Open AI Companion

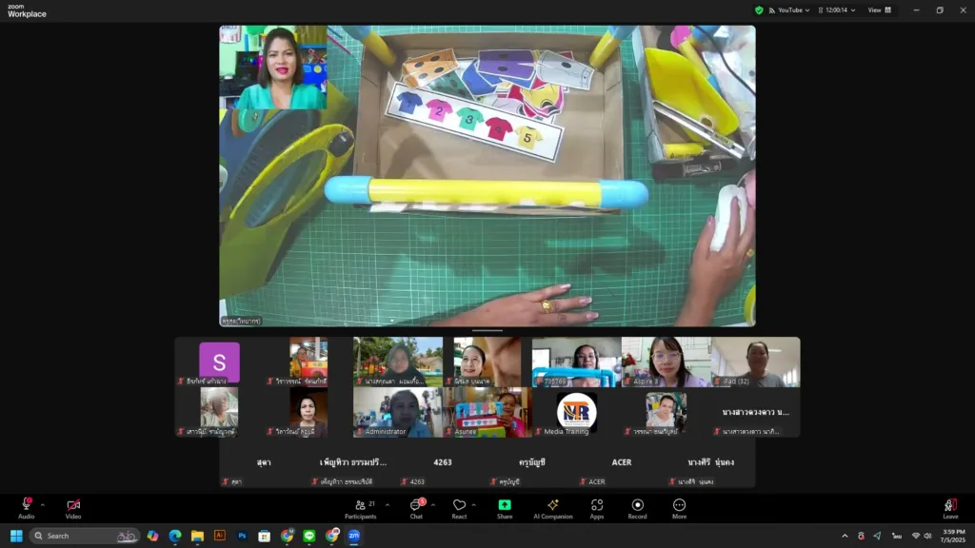click(552, 507)
